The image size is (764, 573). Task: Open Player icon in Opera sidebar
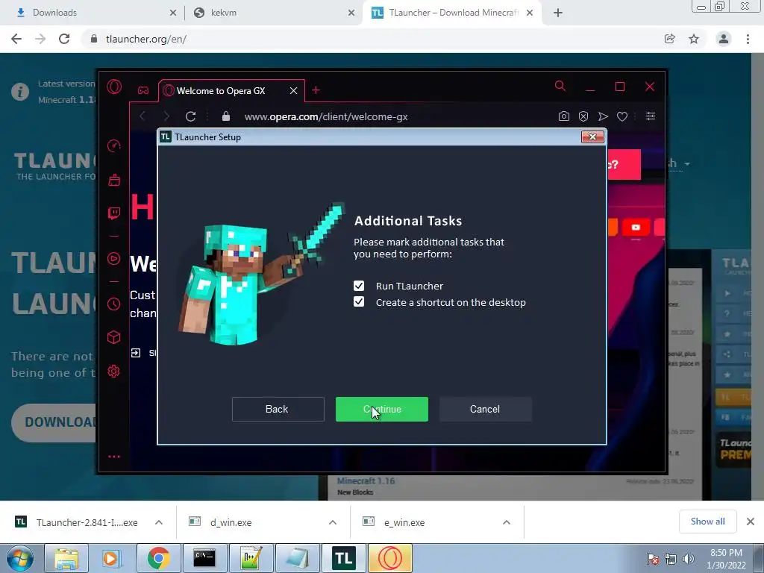point(113,258)
